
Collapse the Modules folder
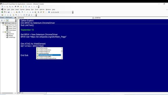click(x=3, y=32)
